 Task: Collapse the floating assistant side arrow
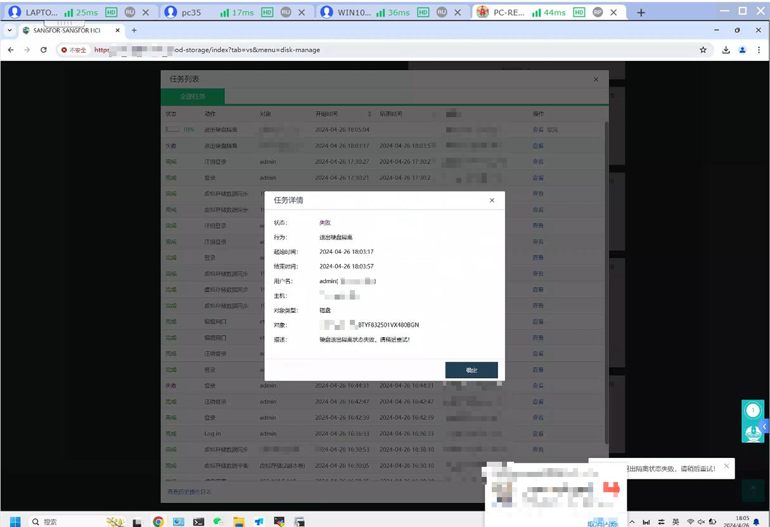(x=765, y=426)
